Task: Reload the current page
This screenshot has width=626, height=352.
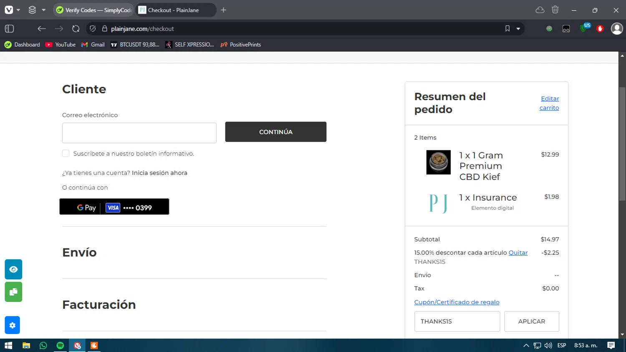Action: [x=76, y=29]
